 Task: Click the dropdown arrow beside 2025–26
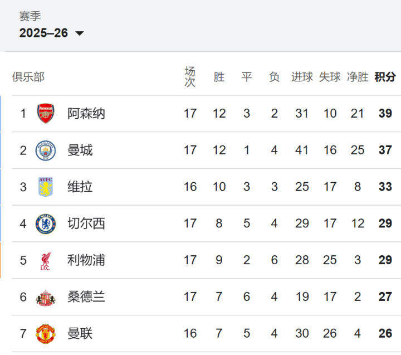[80, 33]
